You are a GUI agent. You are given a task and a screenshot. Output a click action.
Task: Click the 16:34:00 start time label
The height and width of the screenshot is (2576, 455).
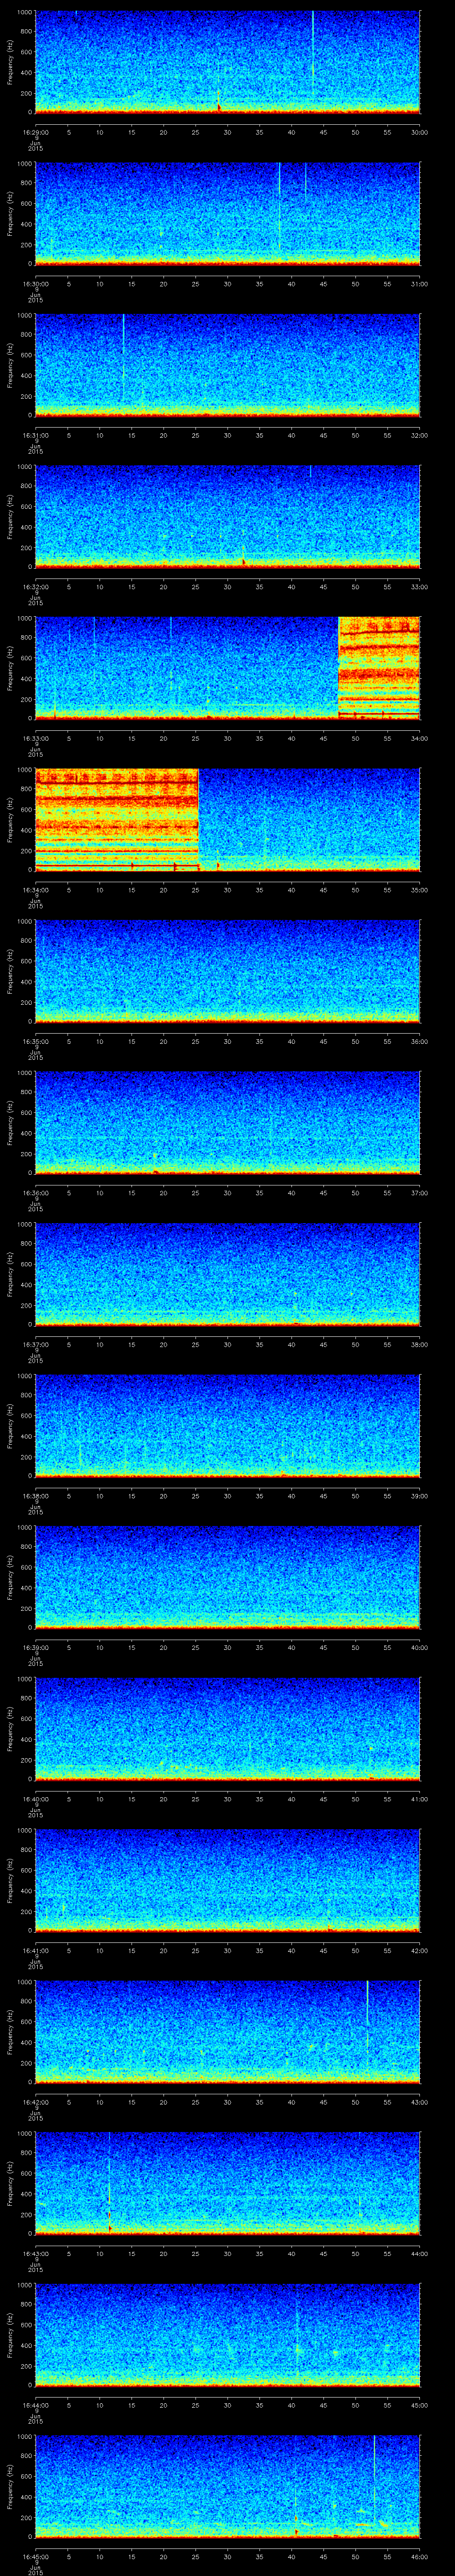[35, 890]
